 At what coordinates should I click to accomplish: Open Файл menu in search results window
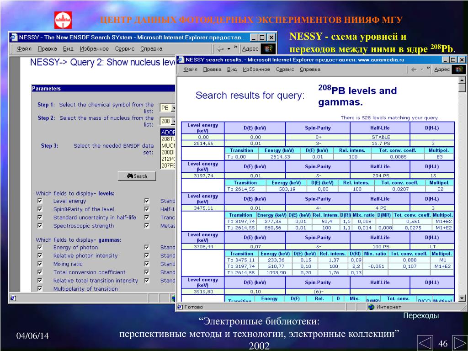190,69
